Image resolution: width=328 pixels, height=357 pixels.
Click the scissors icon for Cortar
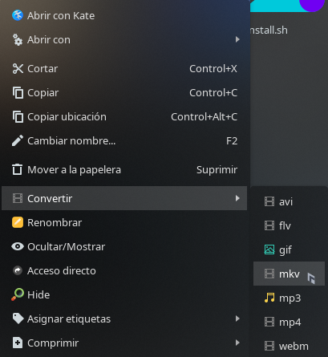coord(18,69)
